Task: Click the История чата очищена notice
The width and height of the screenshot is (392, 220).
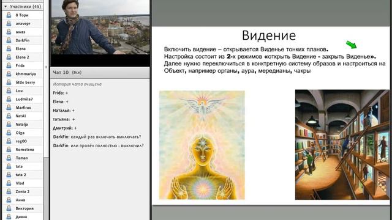Action: coord(77,84)
